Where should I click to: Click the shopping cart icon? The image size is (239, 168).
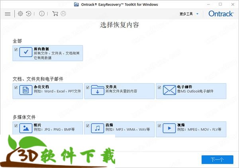pos(55,14)
